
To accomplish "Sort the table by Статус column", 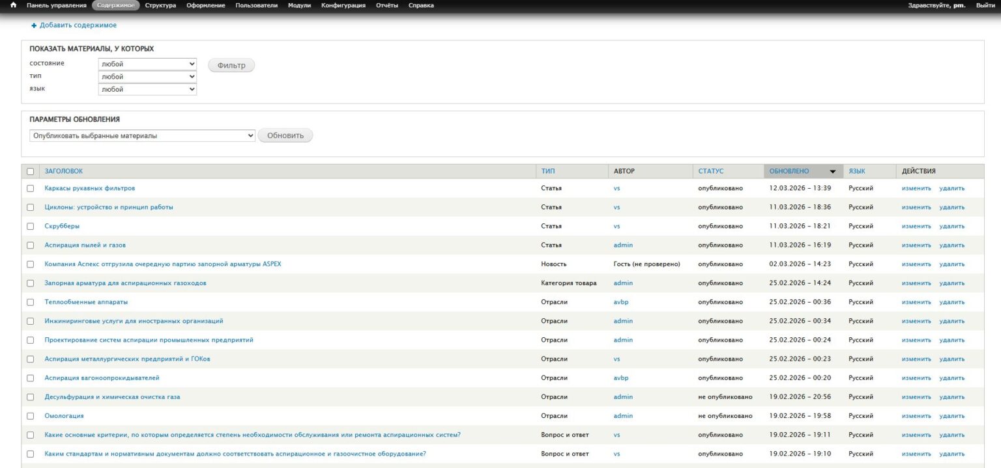I will click(x=711, y=171).
